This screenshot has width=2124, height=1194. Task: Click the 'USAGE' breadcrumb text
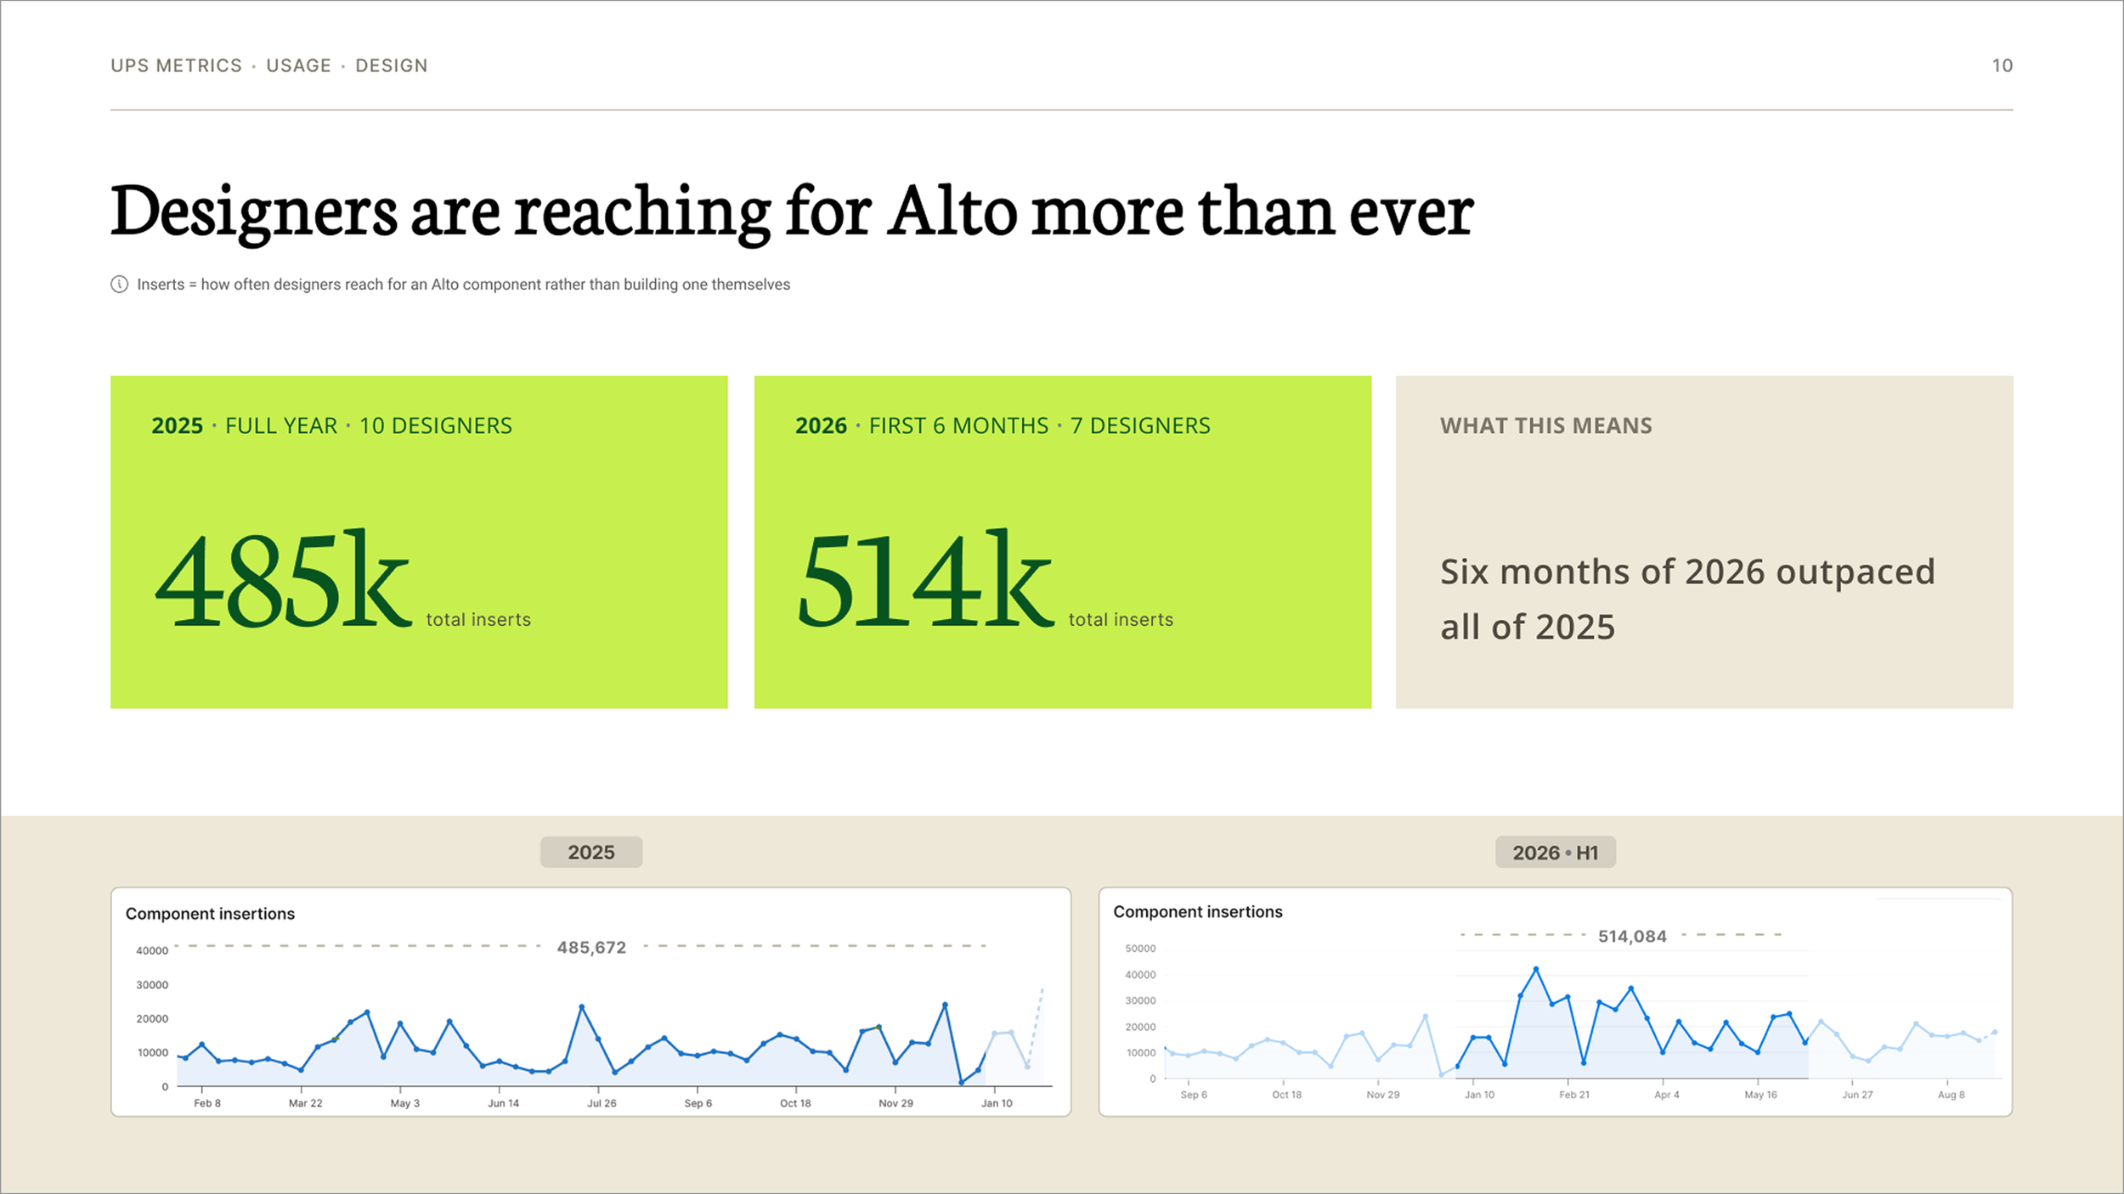pyautogui.click(x=298, y=65)
